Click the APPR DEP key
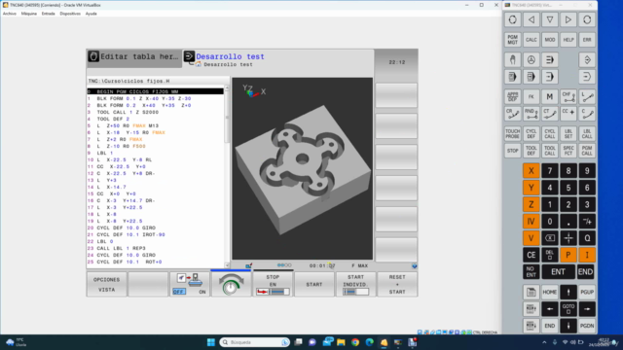This screenshot has width=623, height=350. point(513,96)
